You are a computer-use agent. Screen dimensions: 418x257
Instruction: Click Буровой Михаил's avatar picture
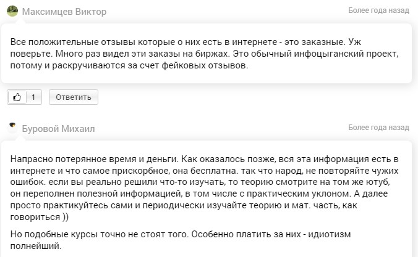coord(12,128)
